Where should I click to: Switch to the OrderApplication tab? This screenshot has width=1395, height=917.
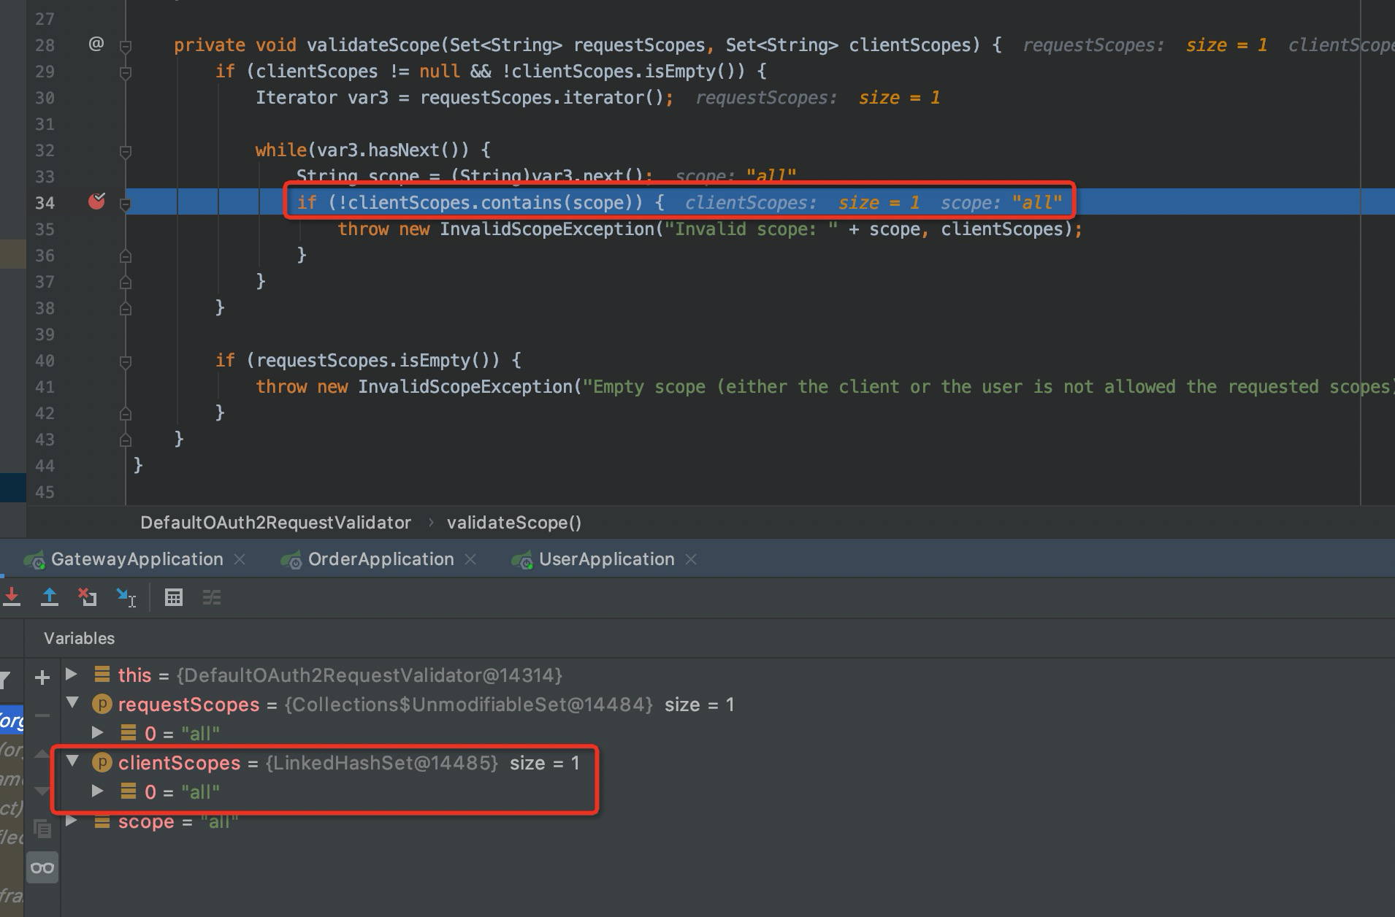coord(380,559)
